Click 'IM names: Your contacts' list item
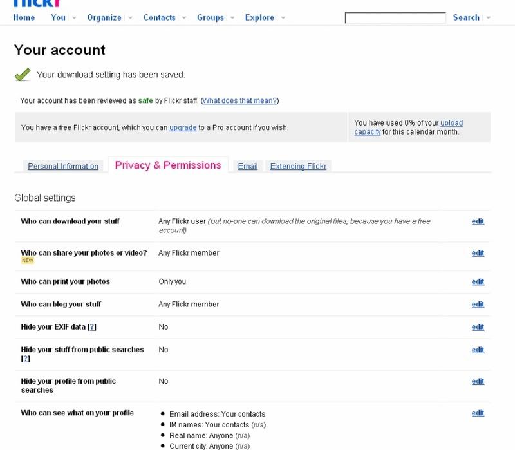515x450 pixels. point(218,425)
